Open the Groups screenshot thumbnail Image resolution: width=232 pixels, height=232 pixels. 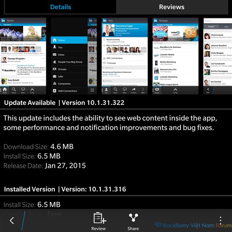click(x=175, y=56)
